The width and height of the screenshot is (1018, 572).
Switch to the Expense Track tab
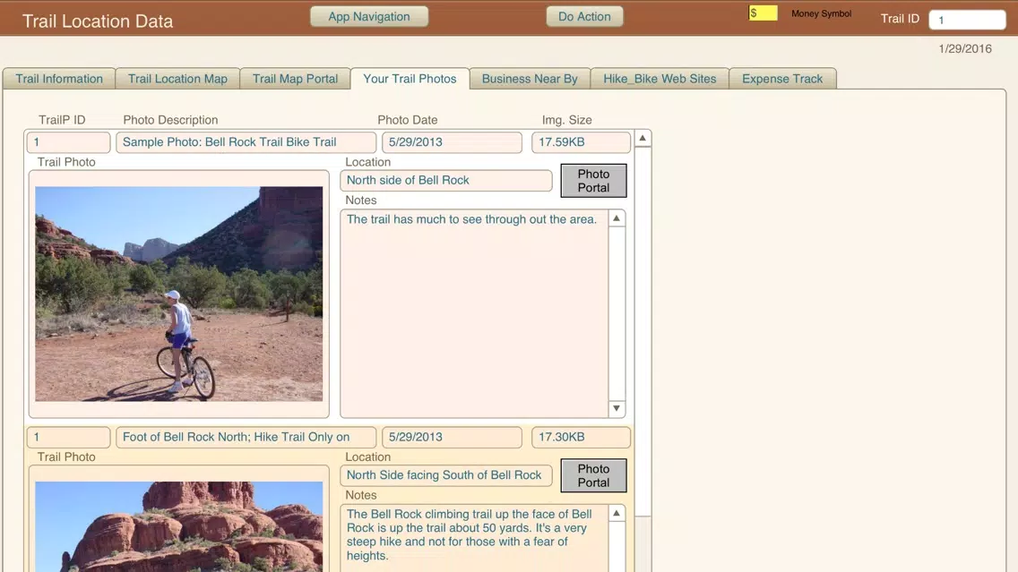coord(782,79)
